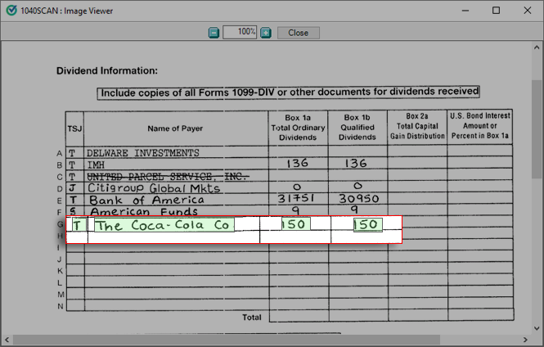544x347 pixels.
Task: Click the 'Total' row label
Action: [x=251, y=318]
